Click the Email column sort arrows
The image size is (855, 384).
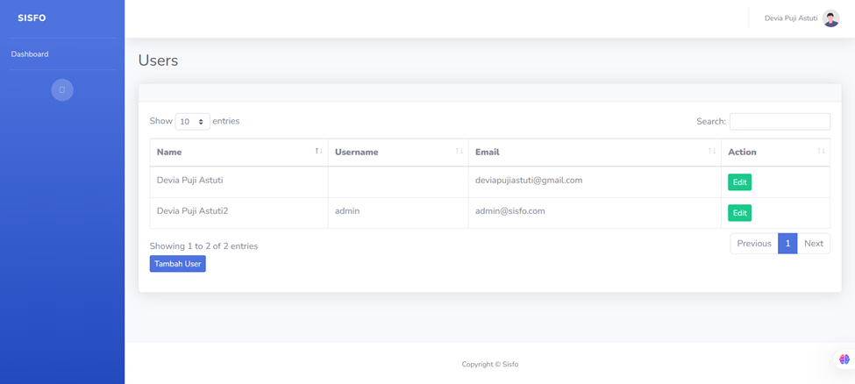(711, 152)
